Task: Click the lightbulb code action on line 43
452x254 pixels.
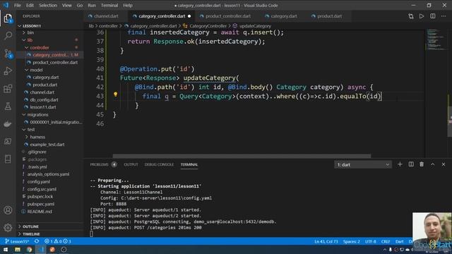Action: click(x=115, y=94)
